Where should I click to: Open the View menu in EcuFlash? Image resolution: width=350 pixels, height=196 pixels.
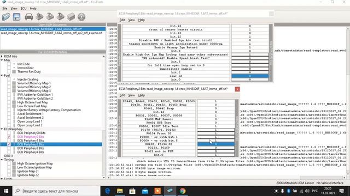click(x=14, y=9)
